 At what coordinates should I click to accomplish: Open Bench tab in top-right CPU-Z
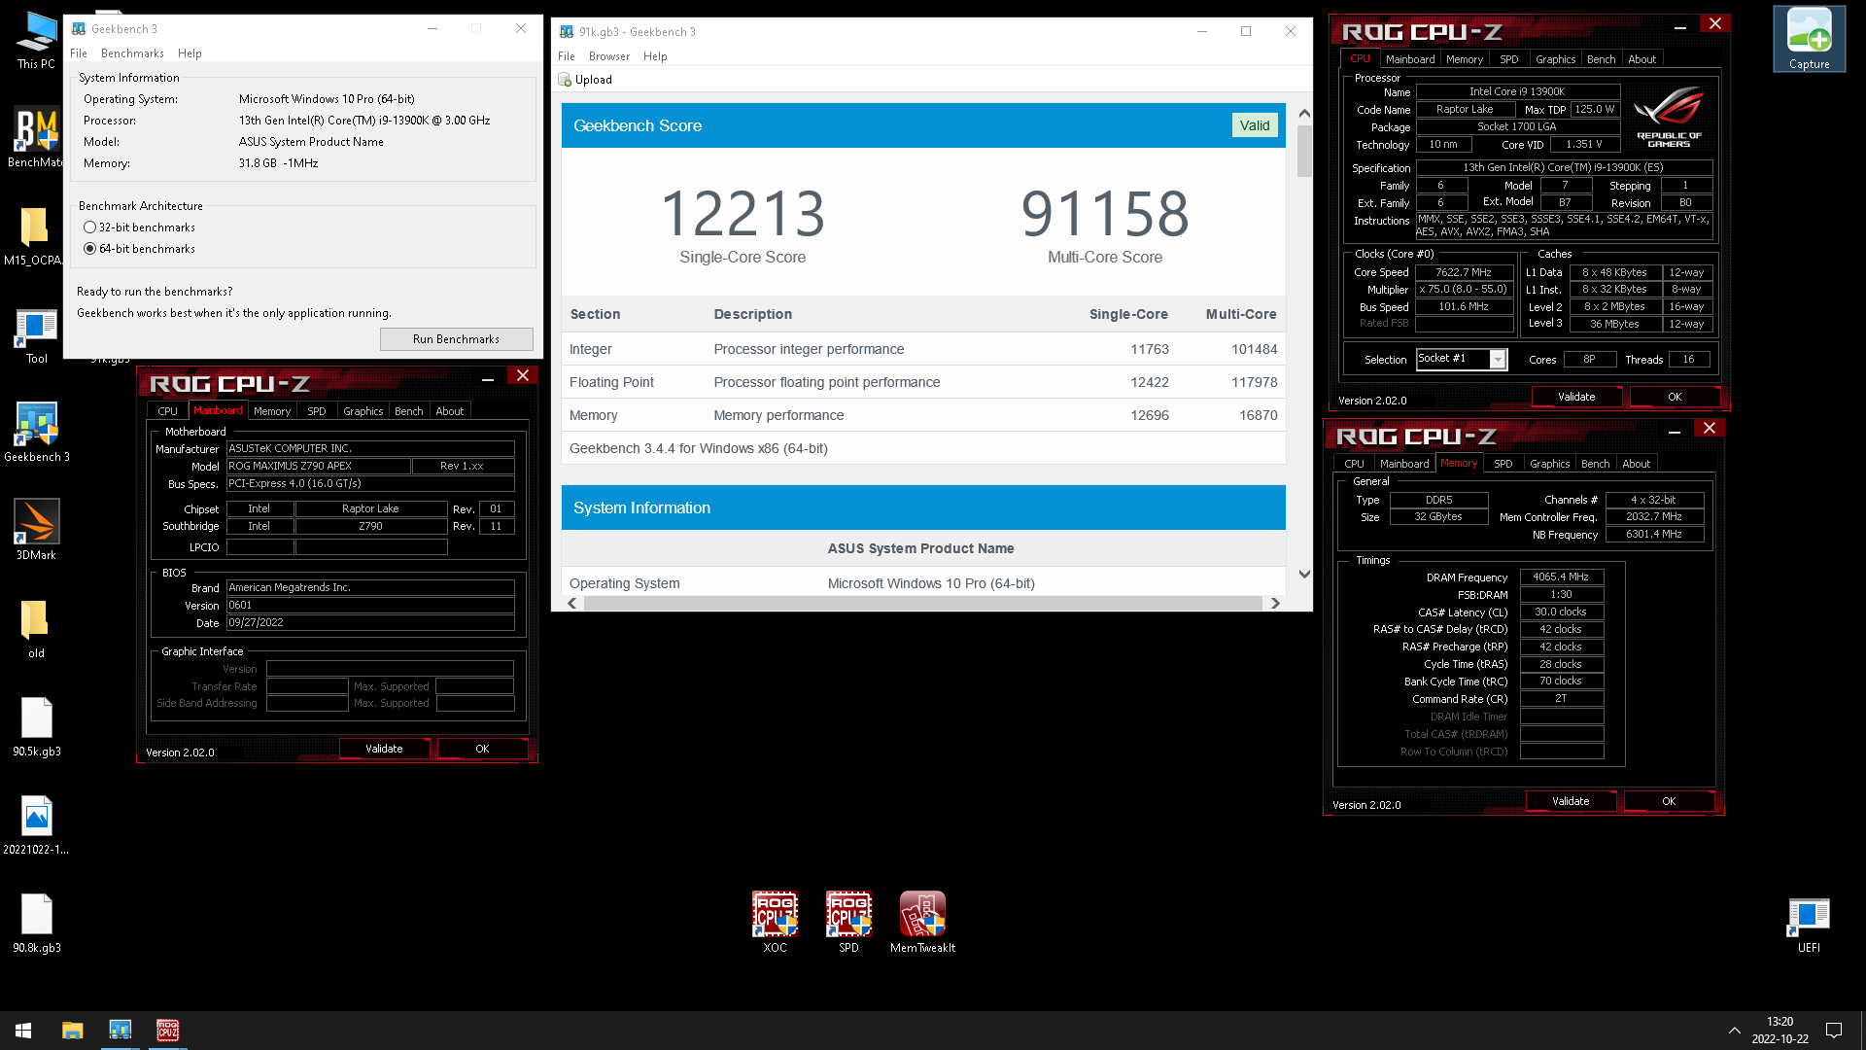click(1601, 59)
